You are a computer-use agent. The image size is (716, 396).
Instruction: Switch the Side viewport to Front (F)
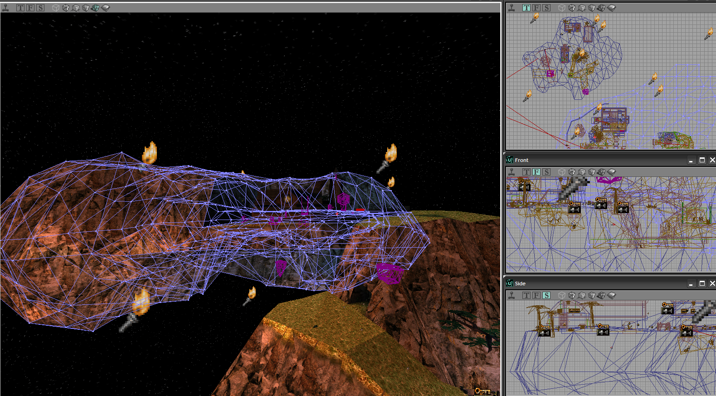click(536, 295)
